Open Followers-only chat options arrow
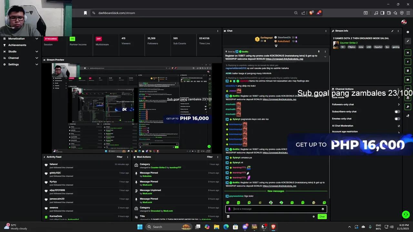Screen dimensions: 413x232 (x=399, y=104)
